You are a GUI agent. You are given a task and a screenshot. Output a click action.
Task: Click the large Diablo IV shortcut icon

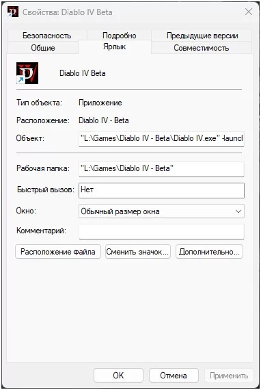(x=27, y=73)
